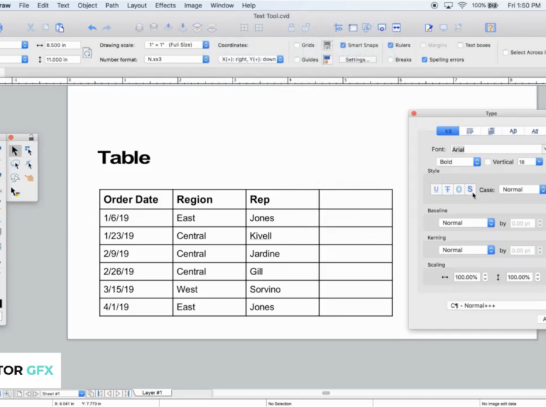Enable the Breaks checkbox

coord(390,60)
